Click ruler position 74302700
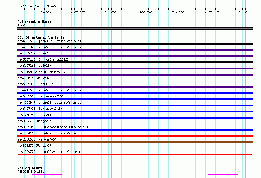This screenshot has height=178, width=261. [178, 12]
